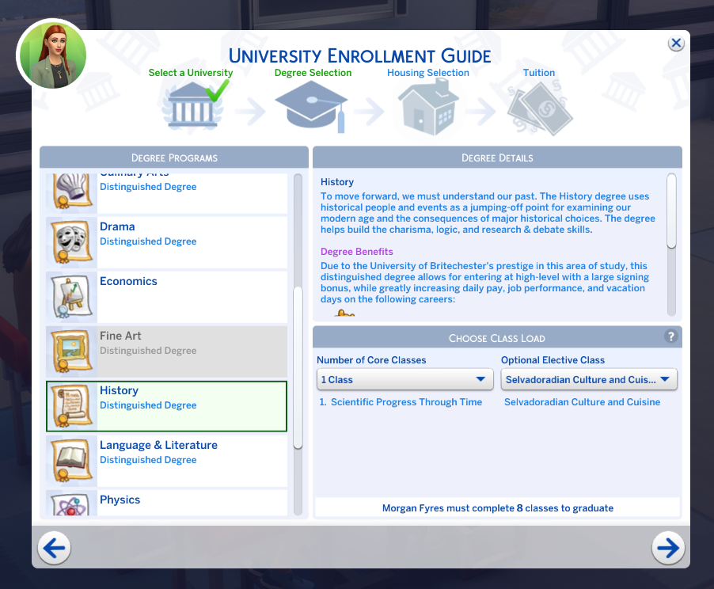The height and width of the screenshot is (589, 714).
Task: Click the Number of Core Classes label
Action: [371, 360]
